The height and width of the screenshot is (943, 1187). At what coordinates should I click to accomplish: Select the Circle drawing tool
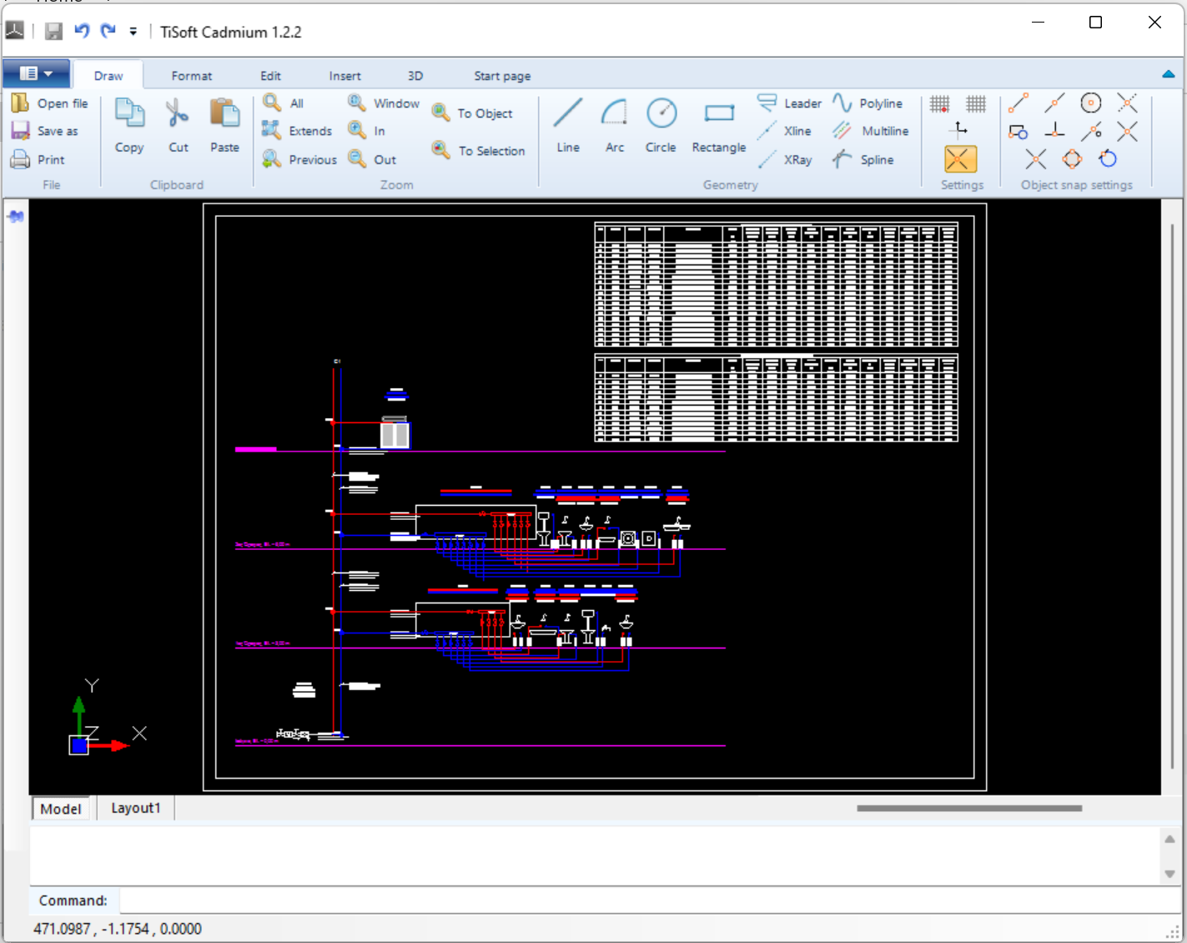click(661, 124)
